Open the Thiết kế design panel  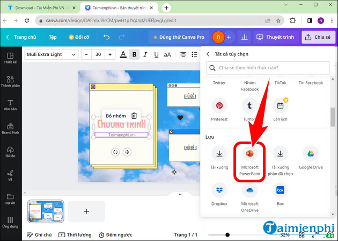coord(10,58)
